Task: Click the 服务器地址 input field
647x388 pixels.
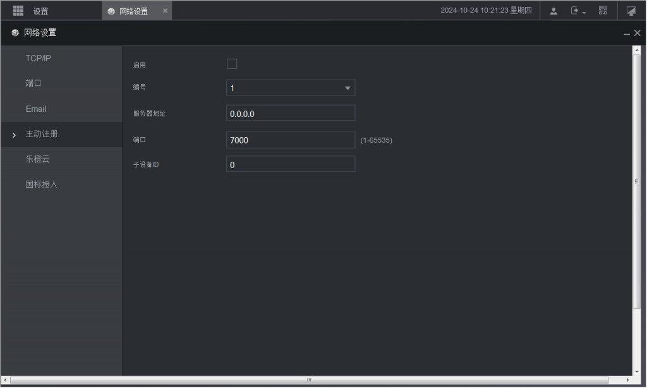Action: pyautogui.click(x=291, y=114)
